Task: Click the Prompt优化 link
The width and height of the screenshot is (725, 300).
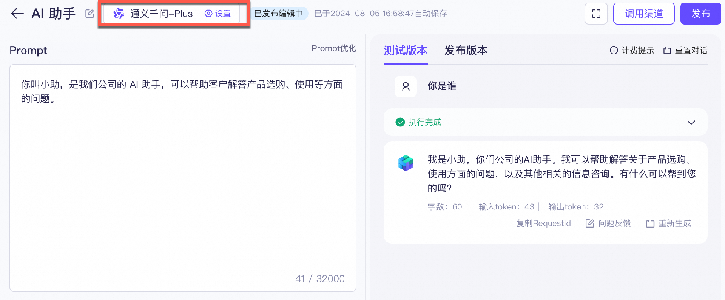Action: point(333,48)
